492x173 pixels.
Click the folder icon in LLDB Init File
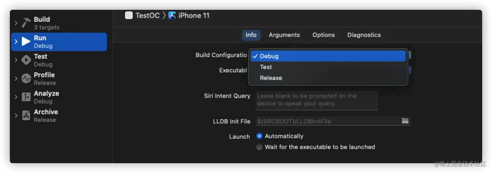click(x=405, y=121)
